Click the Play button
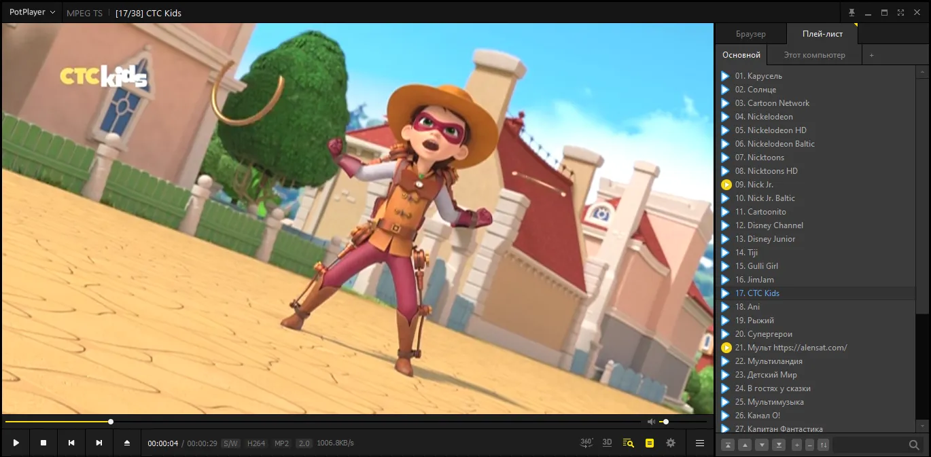Viewport: 931px width, 457px height. [x=16, y=443]
